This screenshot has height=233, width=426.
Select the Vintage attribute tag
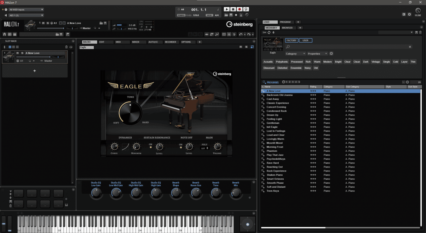[x=375, y=62]
